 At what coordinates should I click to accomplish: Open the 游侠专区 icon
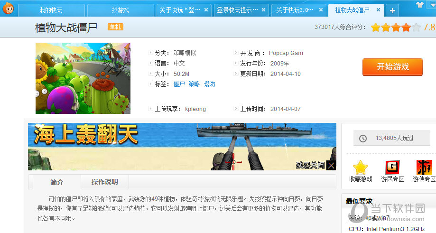point(424,168)
